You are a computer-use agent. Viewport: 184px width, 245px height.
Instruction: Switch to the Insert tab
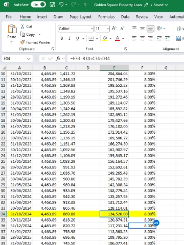pos(42,17)
